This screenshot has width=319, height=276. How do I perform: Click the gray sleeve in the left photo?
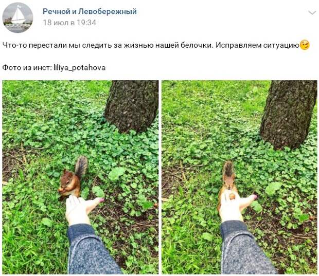pos(92,250)
